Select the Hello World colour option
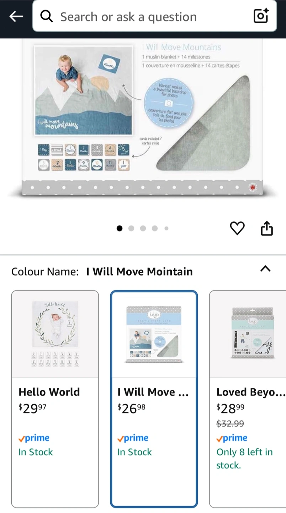Viewport: 286px width, 513px height. click(55, 399)
